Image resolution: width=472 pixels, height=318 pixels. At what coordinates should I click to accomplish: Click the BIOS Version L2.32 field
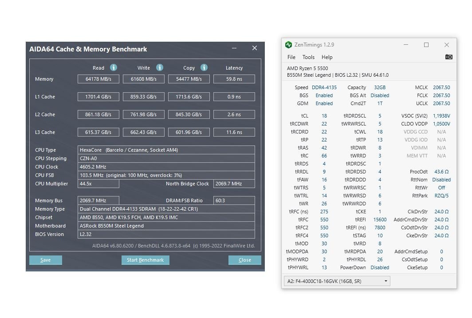tap(166, 234)
